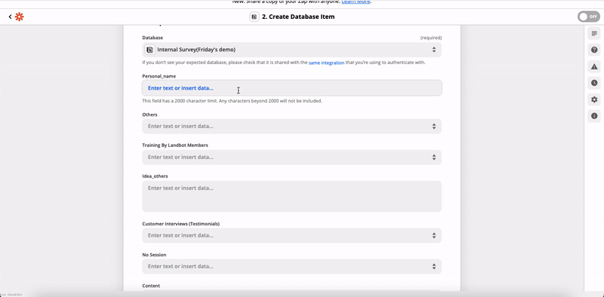Open the notes icon in right sidebar
The height and width of the screenshot is (297, 604).
pyautogui.click(x=594, y=33)
